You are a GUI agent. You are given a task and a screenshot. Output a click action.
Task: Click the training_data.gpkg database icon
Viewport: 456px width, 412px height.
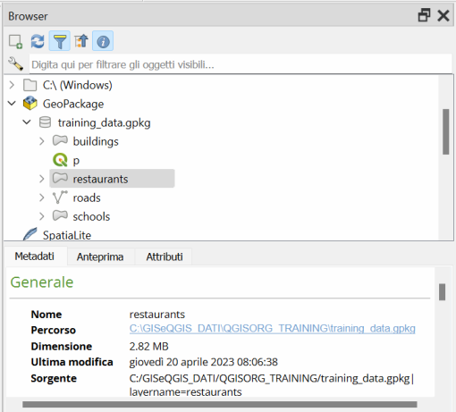point(45,122)
